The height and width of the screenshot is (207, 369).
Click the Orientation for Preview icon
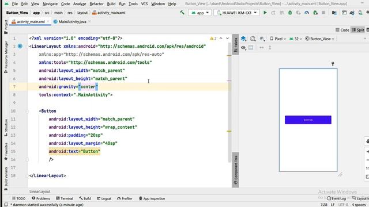pos(253,39)
